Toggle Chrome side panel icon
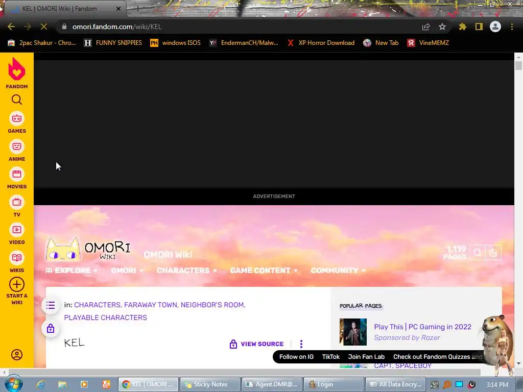Screen dimensions: 523x392 479,27
